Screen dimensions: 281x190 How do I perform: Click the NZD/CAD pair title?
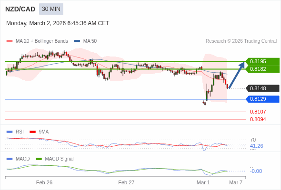pos(20,9)
